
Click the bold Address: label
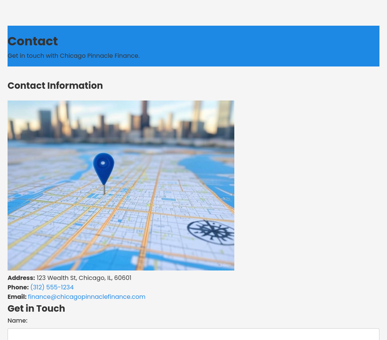tap(21, 278)
